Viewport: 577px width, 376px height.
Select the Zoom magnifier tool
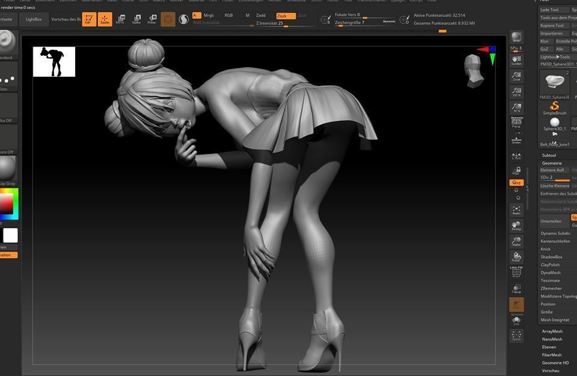tap(516, 76)
